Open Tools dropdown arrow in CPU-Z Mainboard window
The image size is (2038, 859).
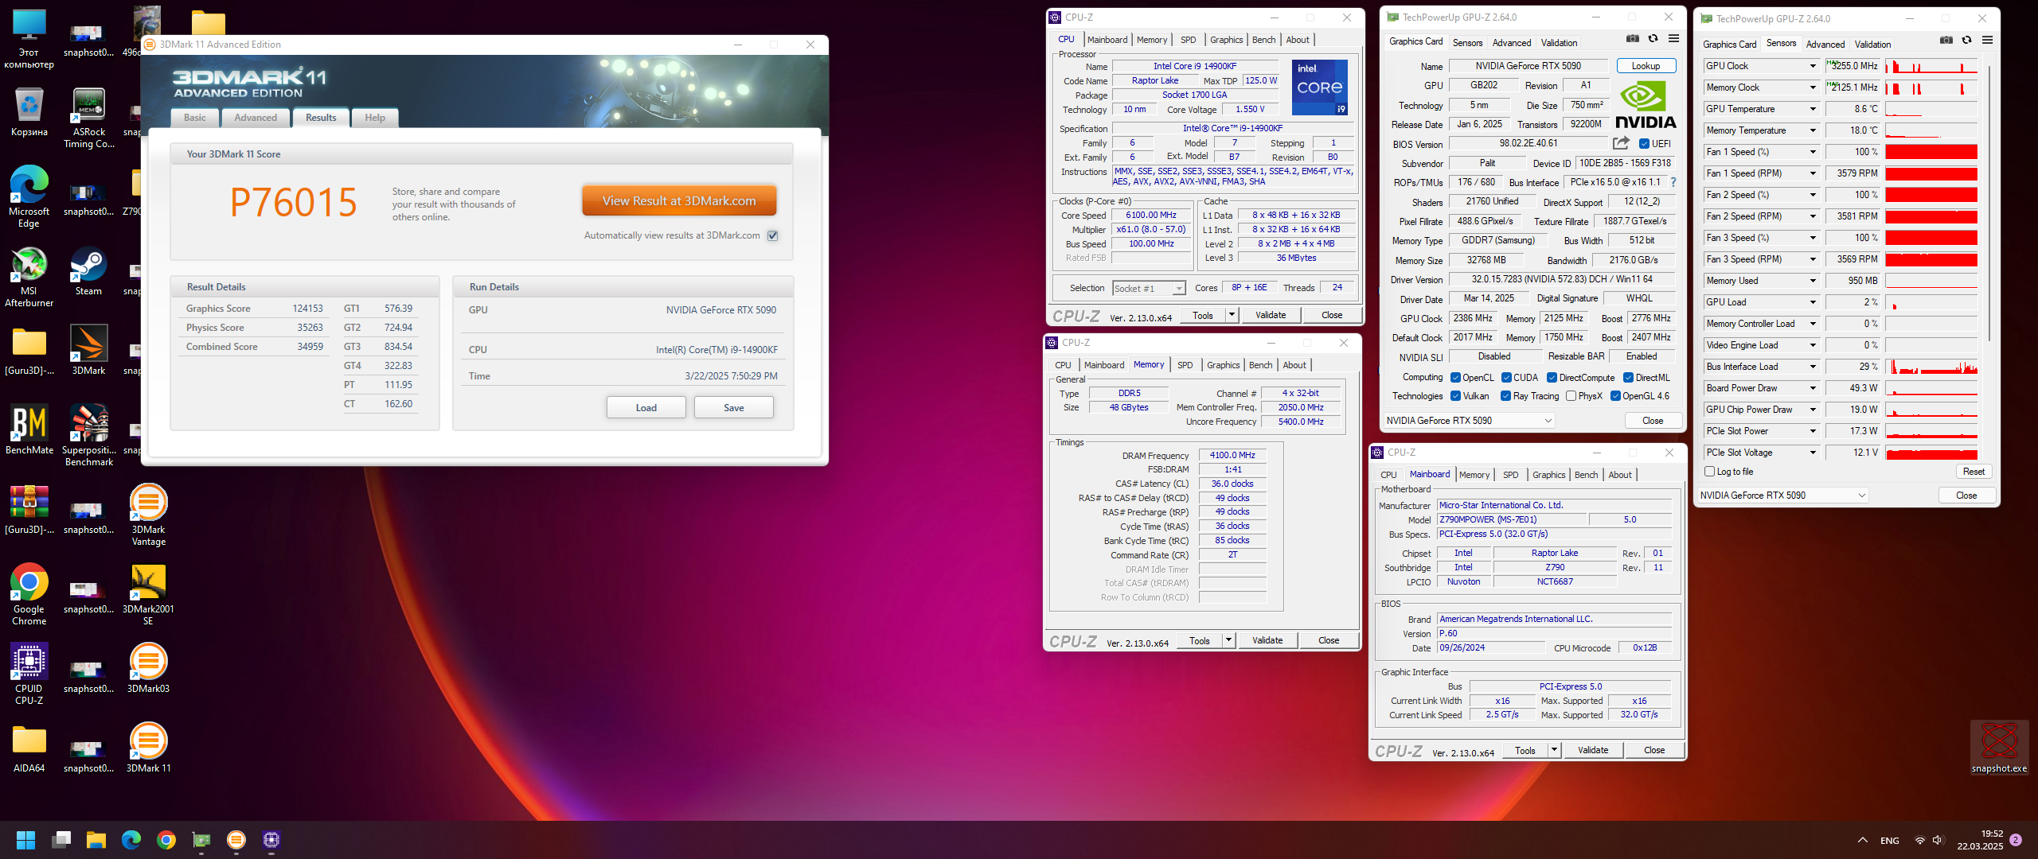[1553, 750]
